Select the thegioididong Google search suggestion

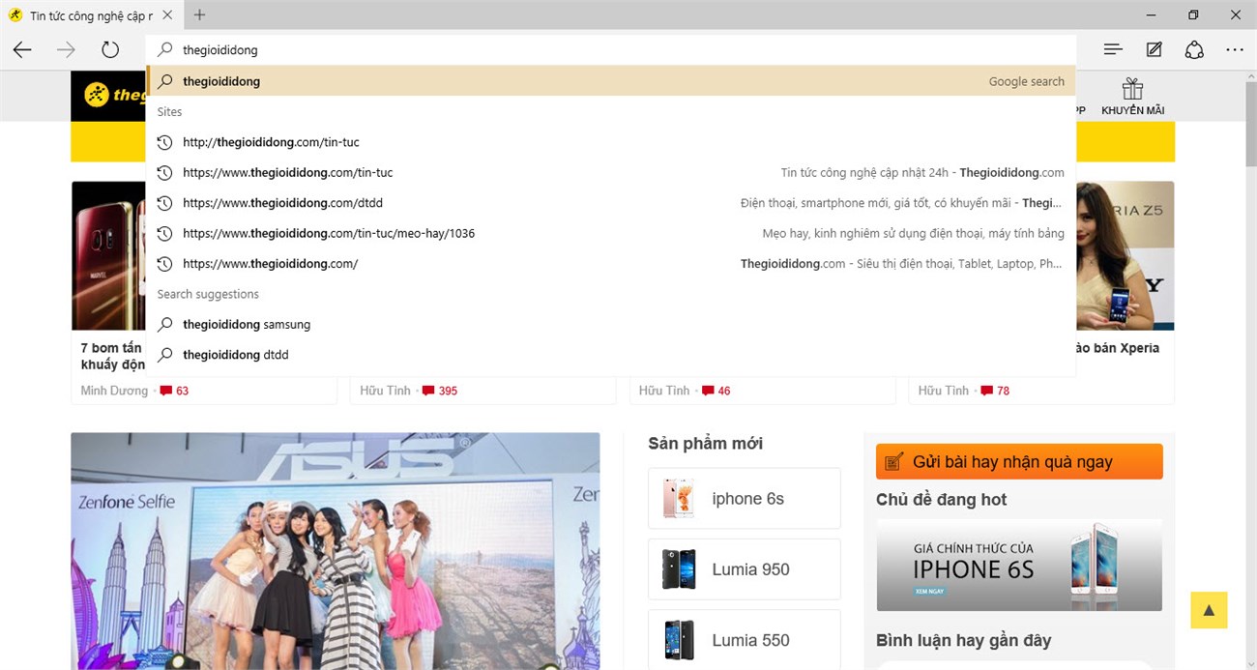[x=221, y=81]
